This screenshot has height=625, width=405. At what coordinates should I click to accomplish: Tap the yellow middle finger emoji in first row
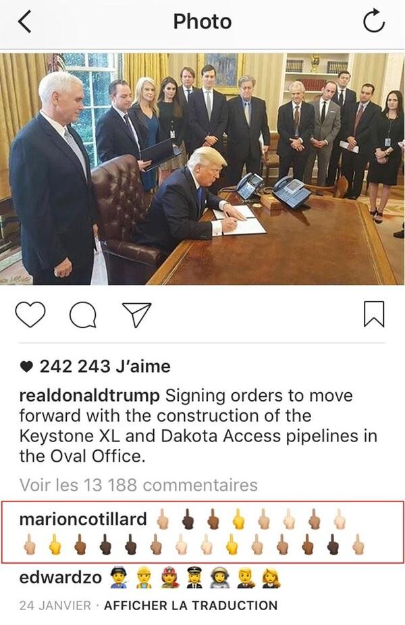(x=238, y=519)
